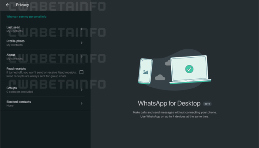Expand the Last seen chevron
259x148 pixels.
point(81,29)
